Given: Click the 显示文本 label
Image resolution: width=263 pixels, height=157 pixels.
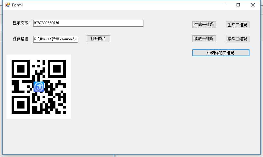Looking at the screenshot, I should tap(21, 23).
